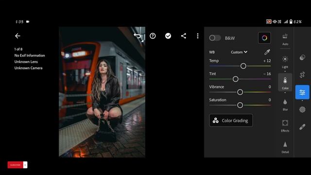
Task: Toggle the B&W switch
Action: click(x=215, y=38)
